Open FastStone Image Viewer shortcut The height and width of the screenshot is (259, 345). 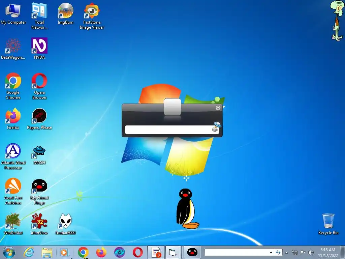pos(92,16)
